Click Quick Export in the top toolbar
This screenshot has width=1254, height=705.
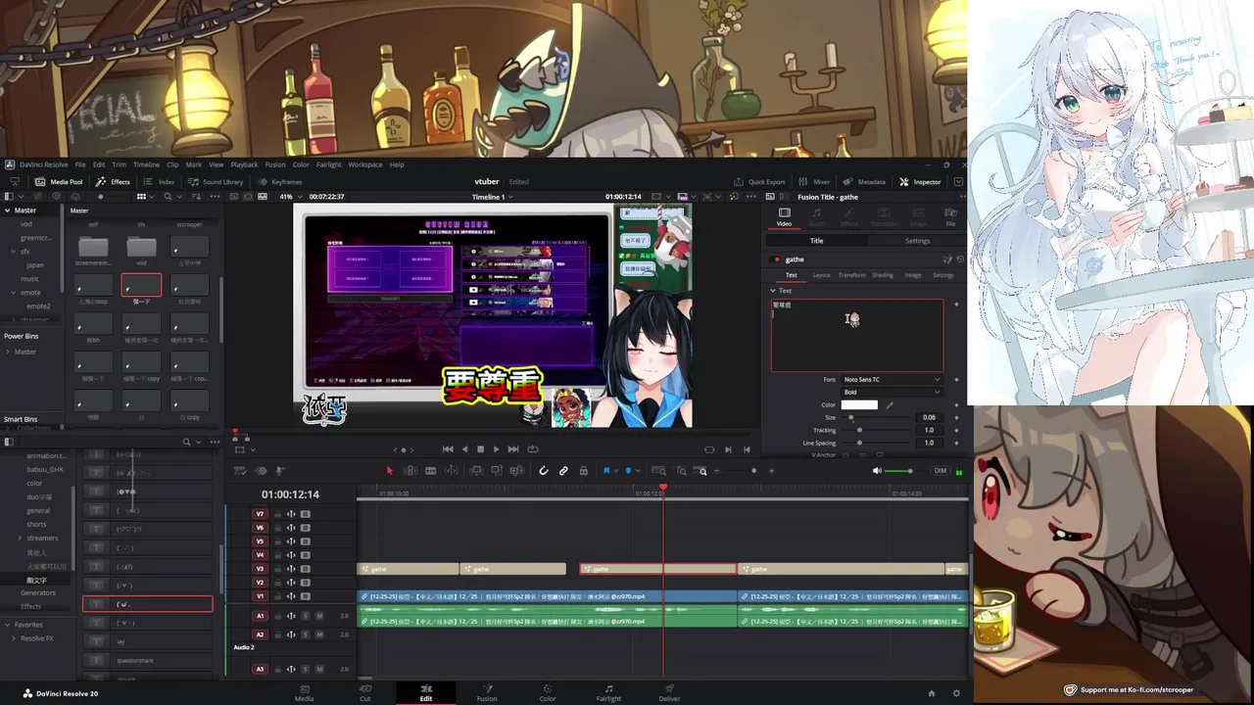[759, 181]
